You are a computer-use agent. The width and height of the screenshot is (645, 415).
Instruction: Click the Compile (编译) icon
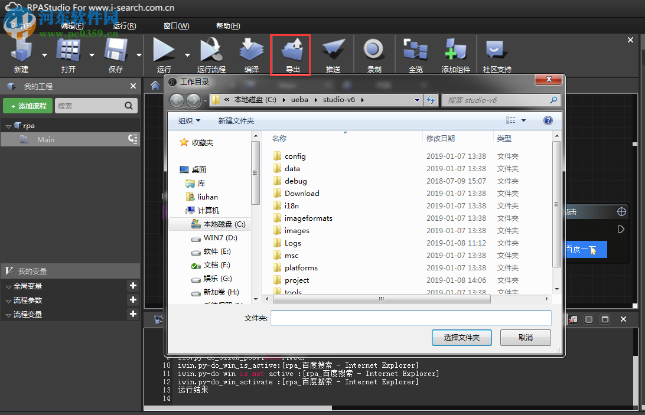[x=252, y=50]
